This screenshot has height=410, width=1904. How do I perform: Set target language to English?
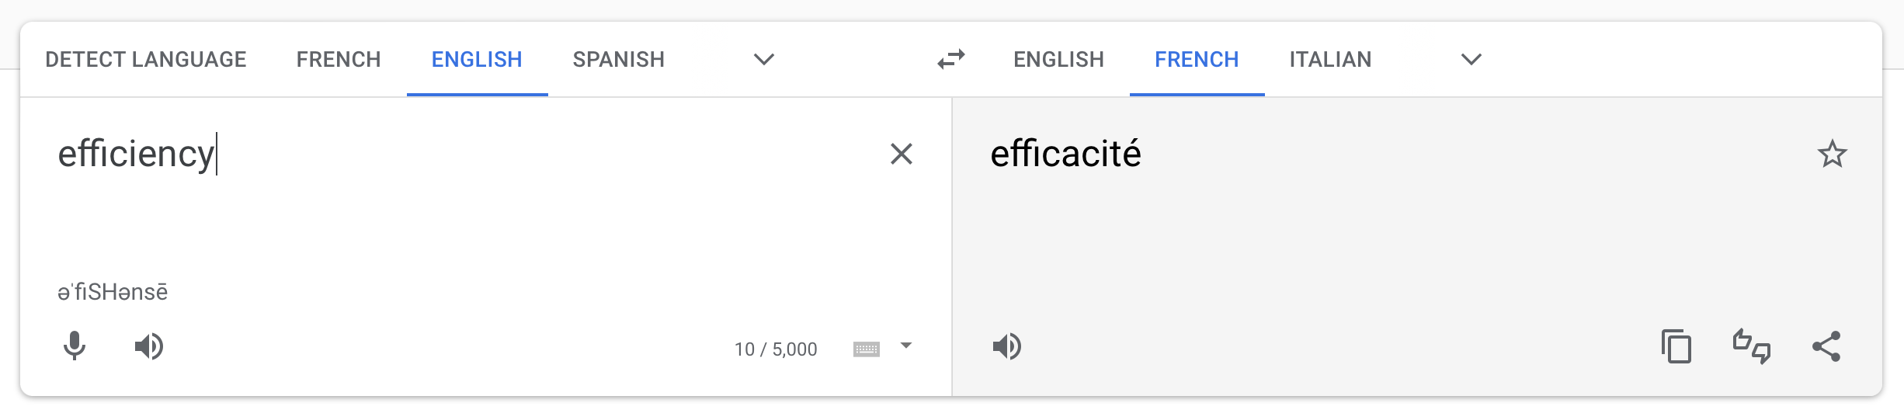(x=1058, y=60)
